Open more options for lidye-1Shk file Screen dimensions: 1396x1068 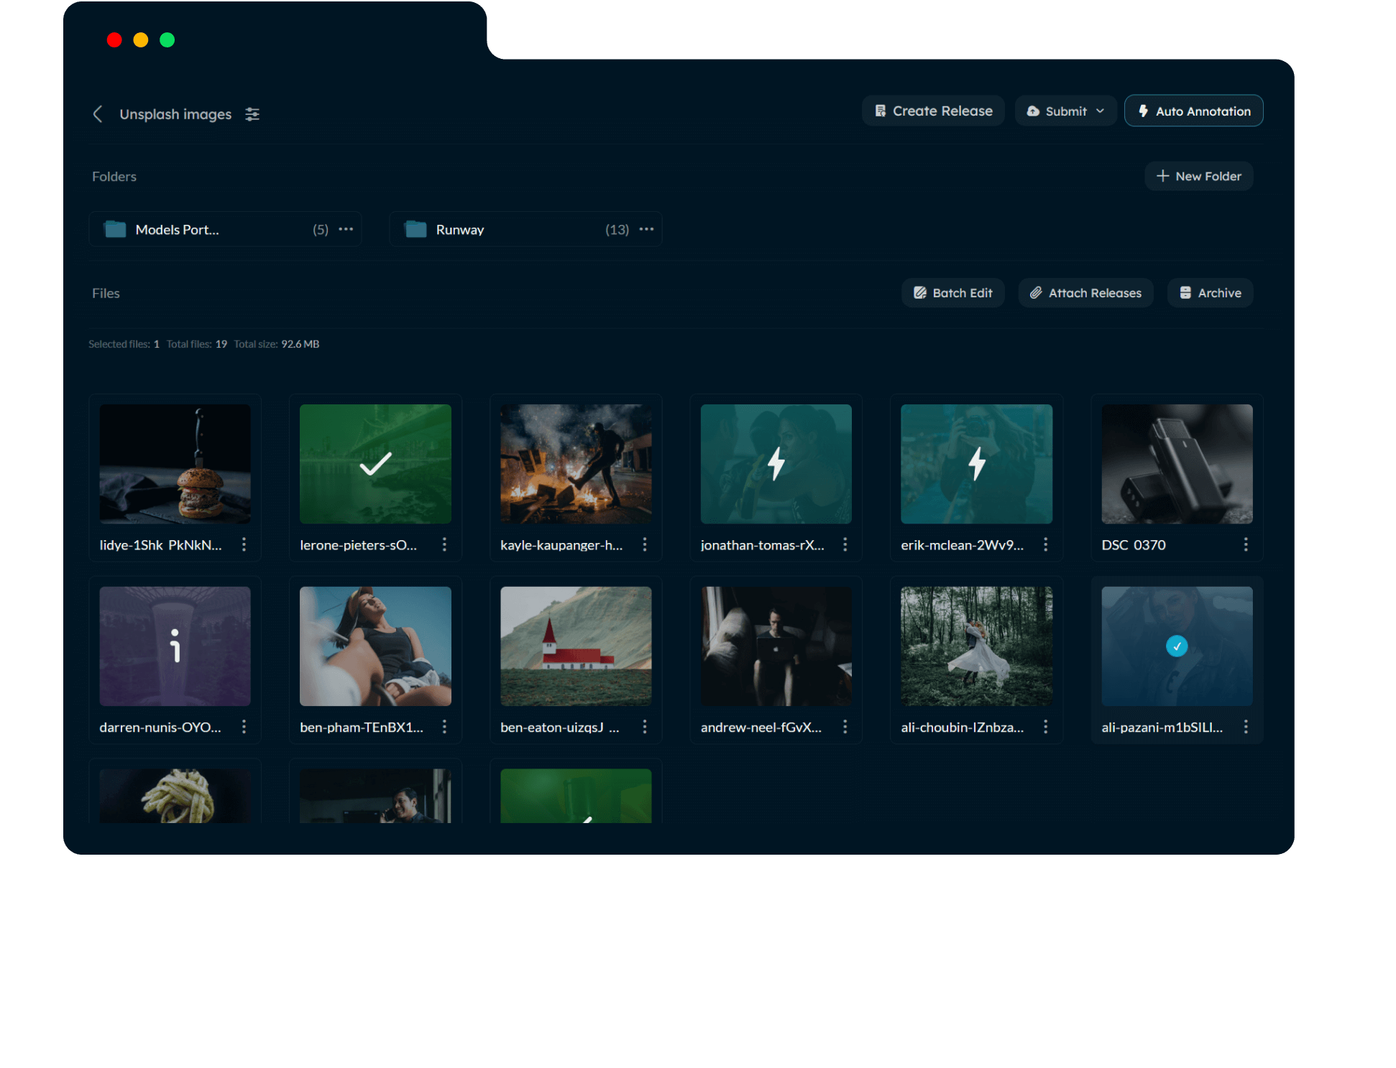tap(244, 545)
